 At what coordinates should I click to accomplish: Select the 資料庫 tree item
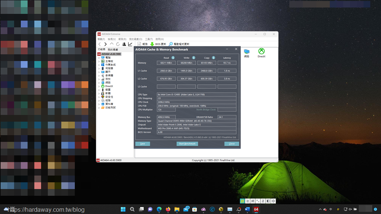pos(109,104)
